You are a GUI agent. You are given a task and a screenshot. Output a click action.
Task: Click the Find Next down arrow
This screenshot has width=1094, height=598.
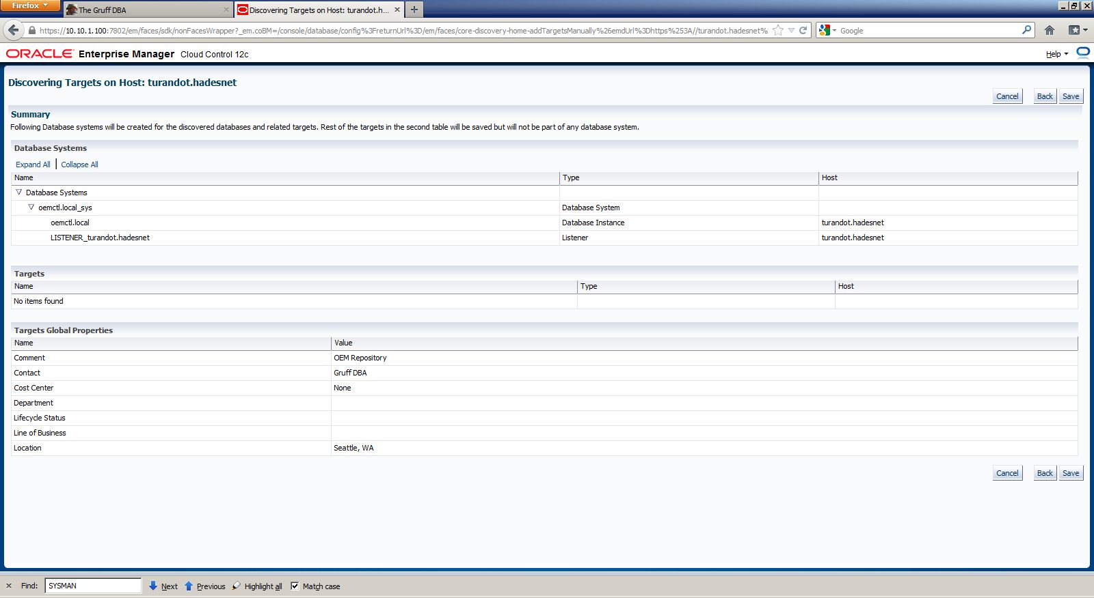pos(154,586)
